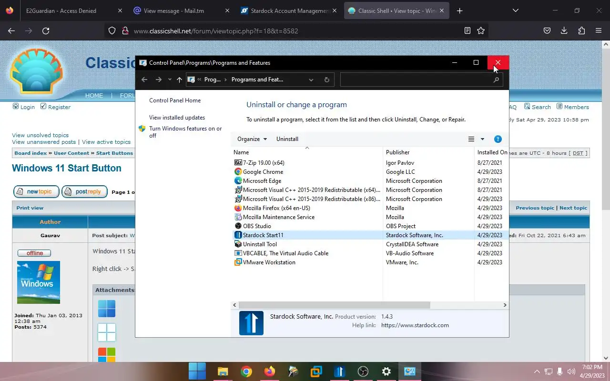610x381 pixels.
Task: Sort programs by Publisher column
Action: pyautogui.click(x=398, y=152)
